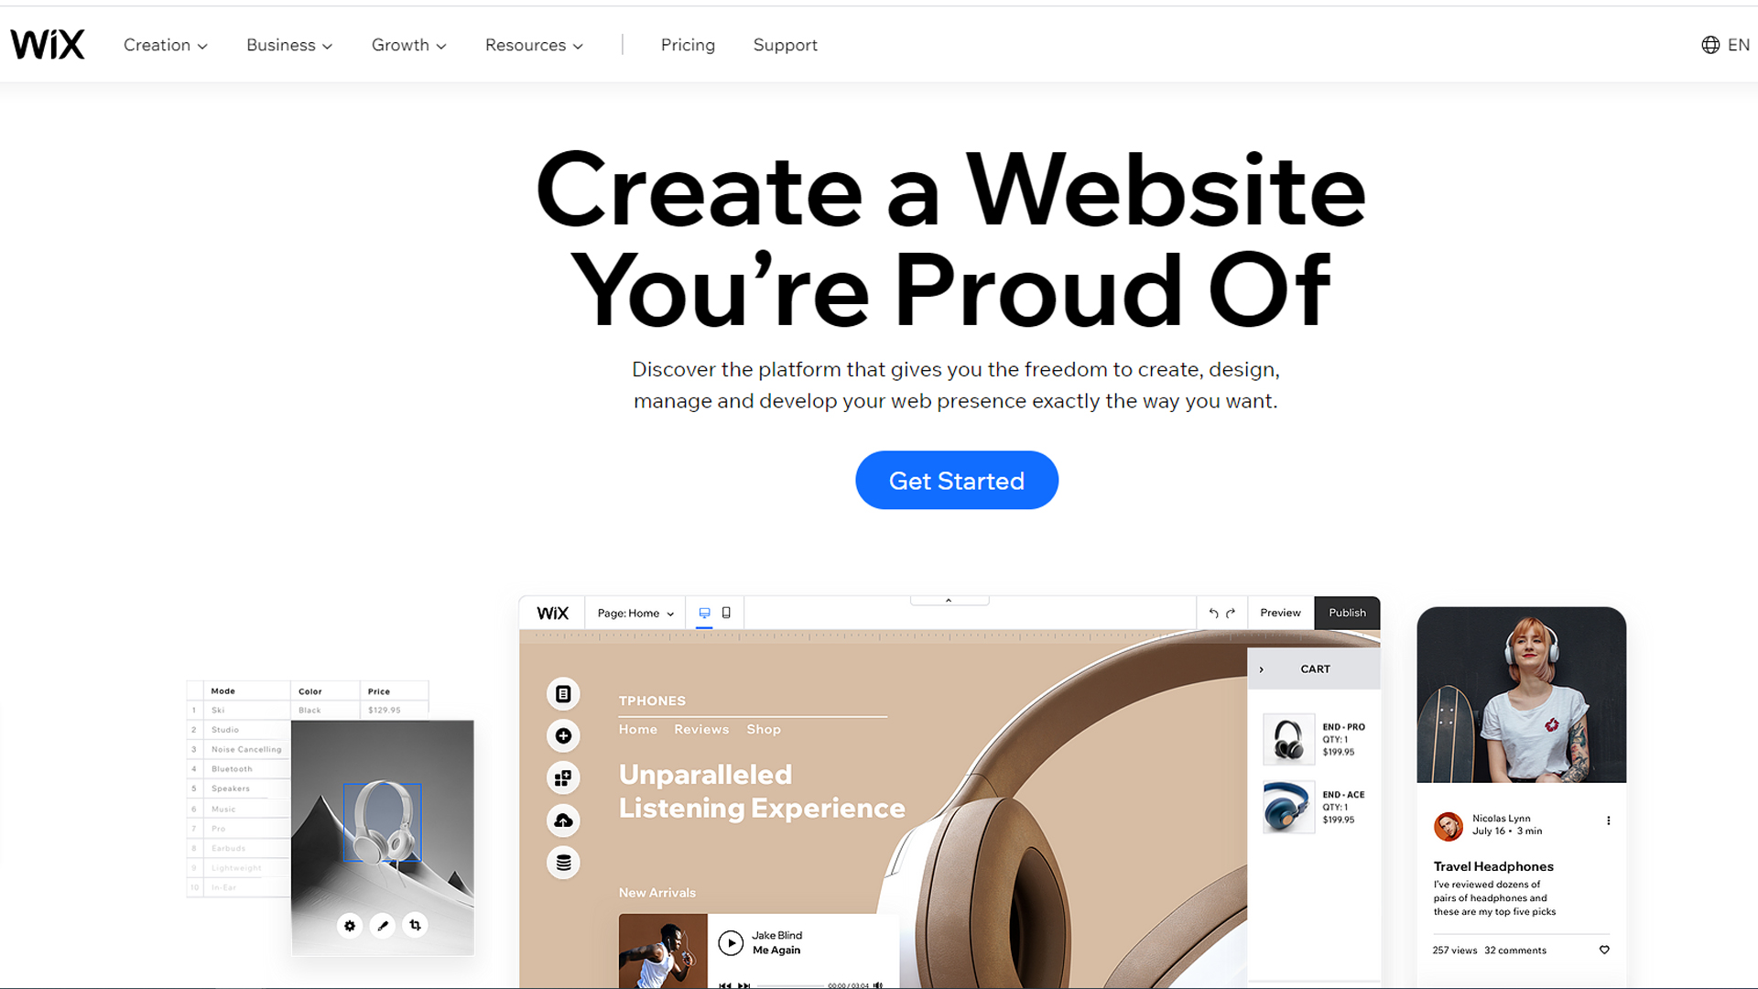Click the Database/CMS icon in editor sidebar
Viewport: 1758px width, 989px height.
(563, 861)
